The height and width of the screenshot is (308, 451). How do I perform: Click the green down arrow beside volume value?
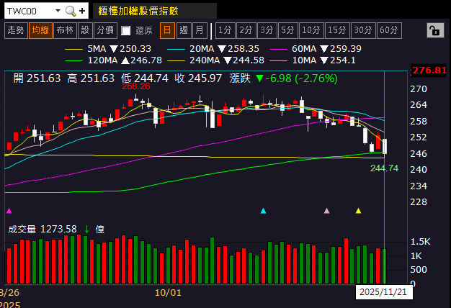pos(86,230)
